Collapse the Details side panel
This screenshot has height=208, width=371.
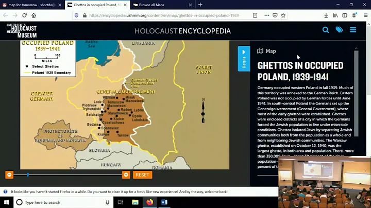pos(244,59)
